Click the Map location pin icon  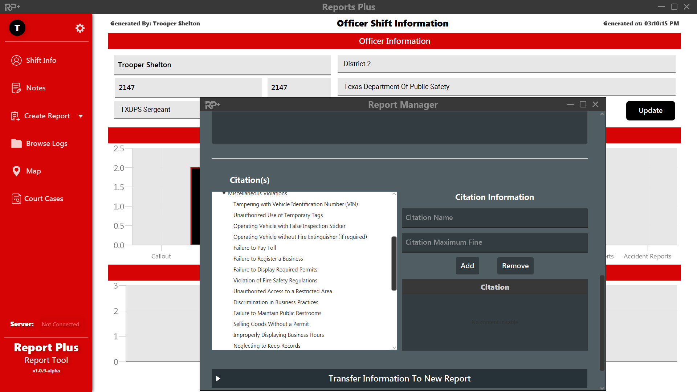(x=16, y=171)
